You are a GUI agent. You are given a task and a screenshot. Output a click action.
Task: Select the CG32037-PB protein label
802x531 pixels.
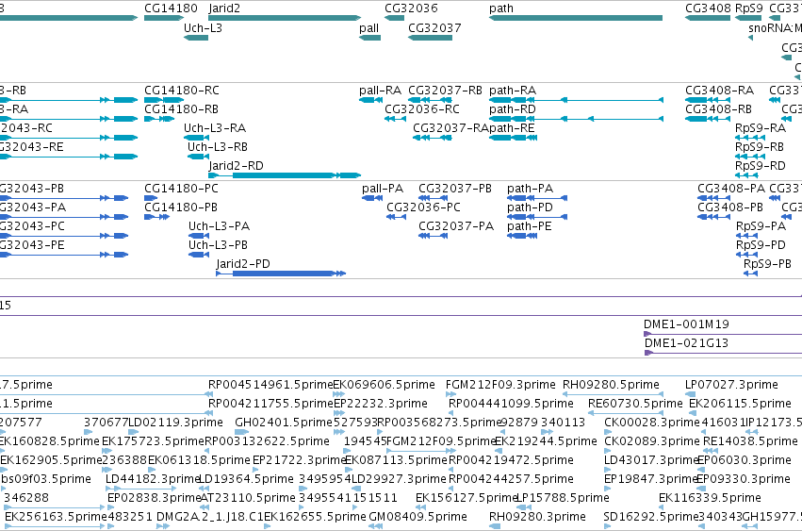(455, 188)
